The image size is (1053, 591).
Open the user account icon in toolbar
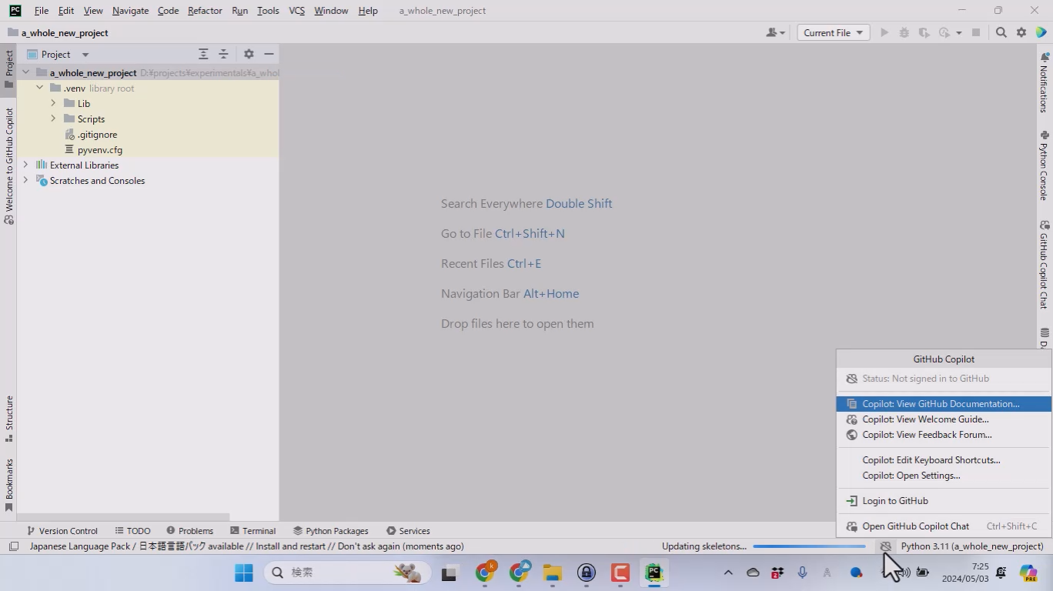click(x=774, y=32)
